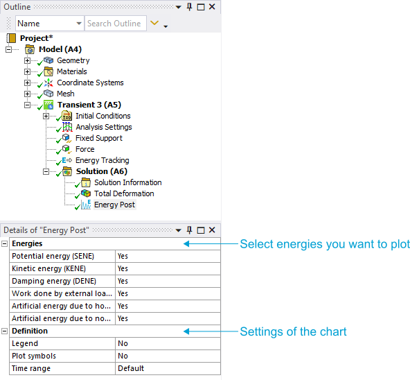Click the Kinetic energy (KENE) label

[48, 268]
